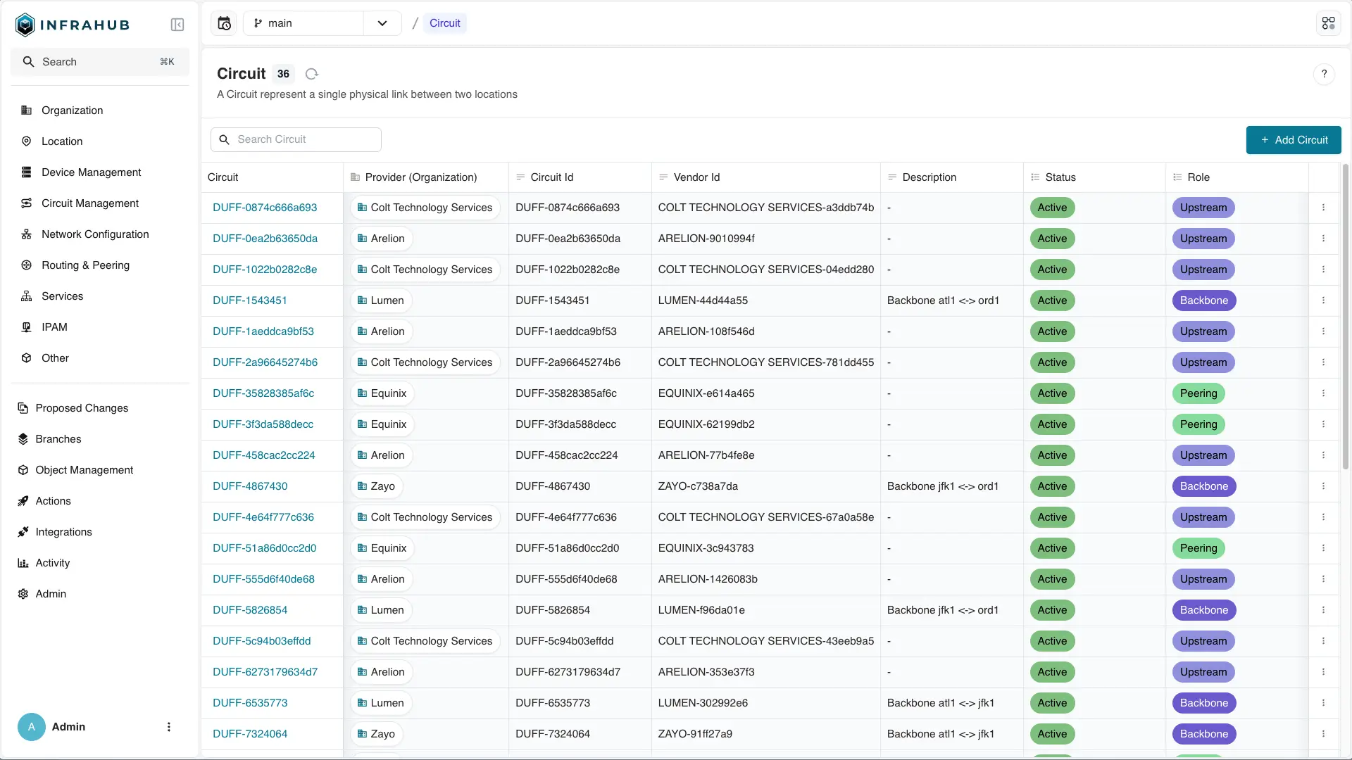Open row actions for DUFF-3f3da588decc

(x=1323, y=424)
